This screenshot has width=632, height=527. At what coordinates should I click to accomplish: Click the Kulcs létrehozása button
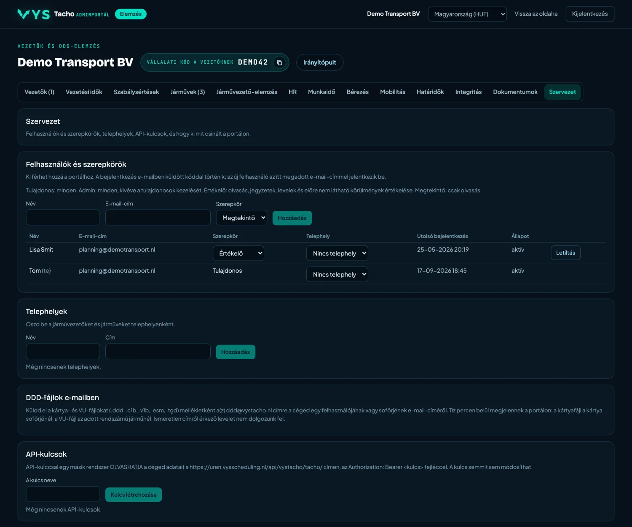[x=134, y=495]
